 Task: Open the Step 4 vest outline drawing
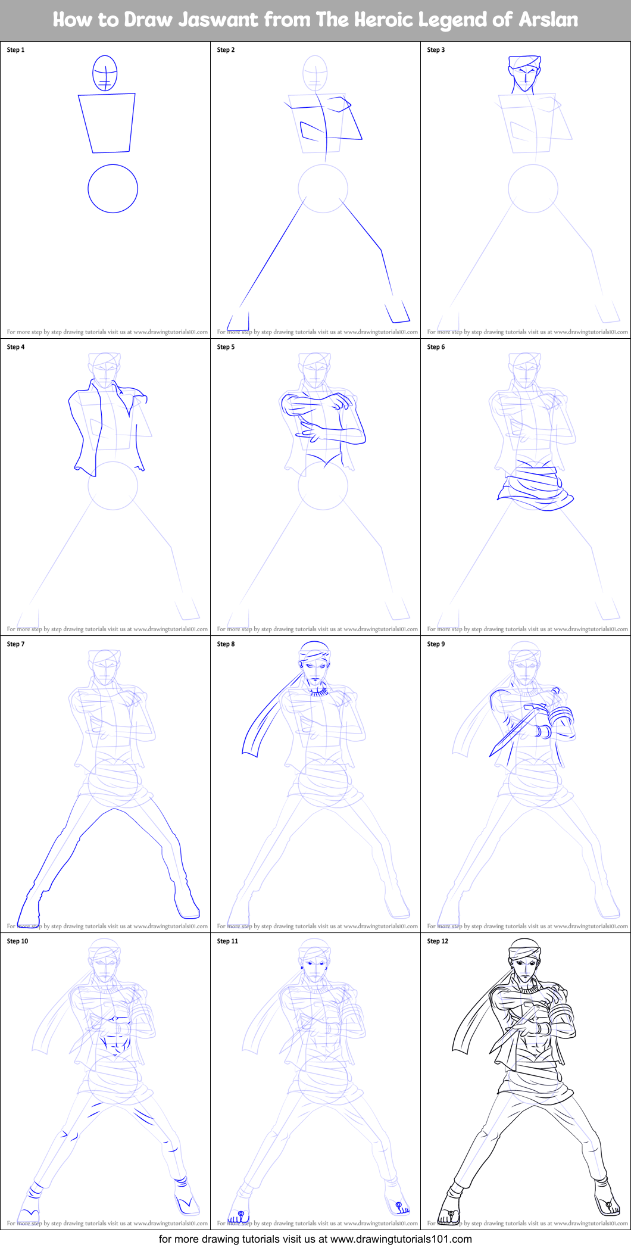pos(105,487)
